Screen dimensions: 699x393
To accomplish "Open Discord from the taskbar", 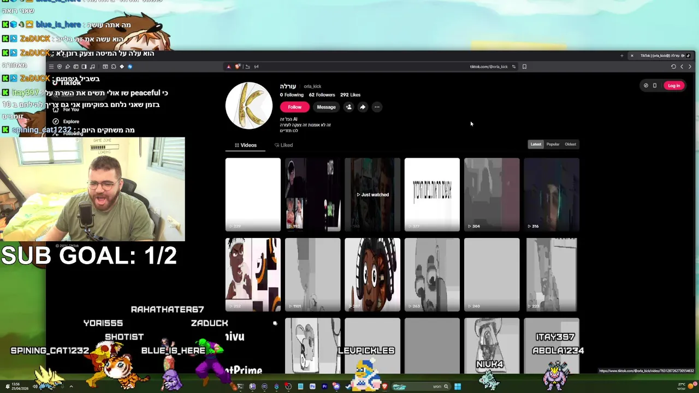I will [336, 386].
